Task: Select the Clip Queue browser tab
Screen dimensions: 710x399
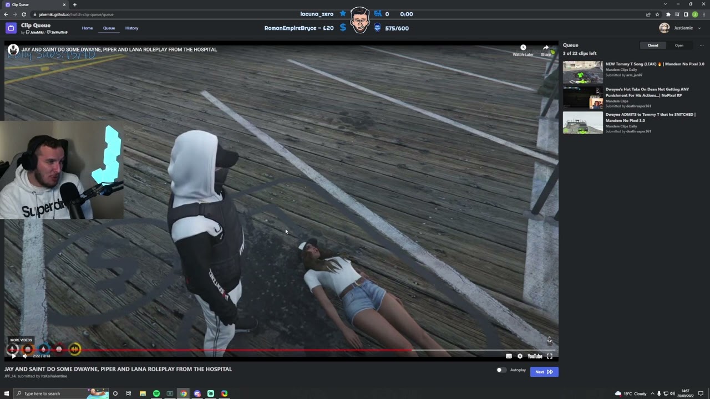Action: 35,4
